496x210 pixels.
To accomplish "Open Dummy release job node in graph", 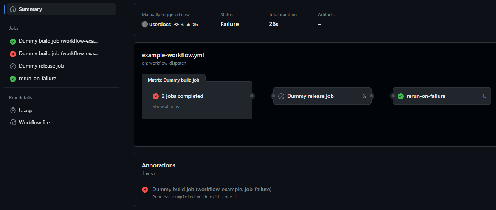I will (322, 96).
